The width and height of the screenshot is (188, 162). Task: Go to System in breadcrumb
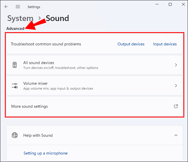[x=20, y=18]
